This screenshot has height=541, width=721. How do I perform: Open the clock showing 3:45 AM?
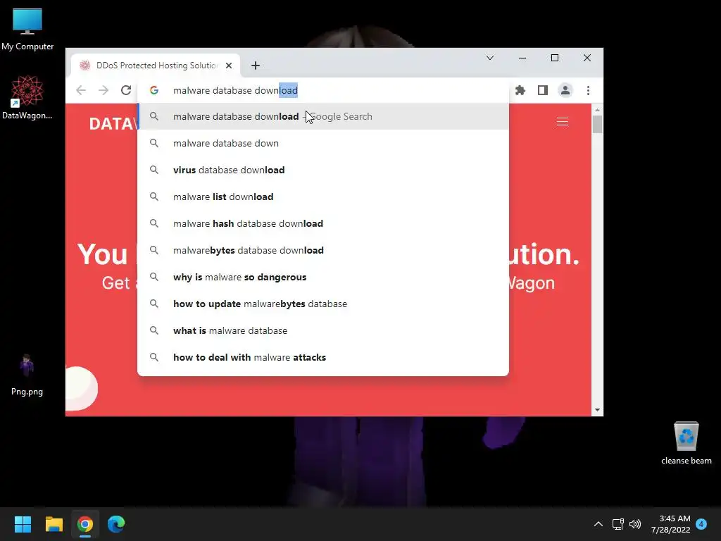point(670,524)
